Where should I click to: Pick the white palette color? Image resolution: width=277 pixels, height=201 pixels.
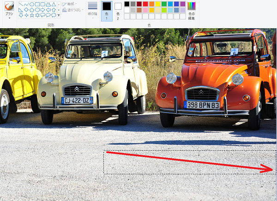(x=126, y=10)
